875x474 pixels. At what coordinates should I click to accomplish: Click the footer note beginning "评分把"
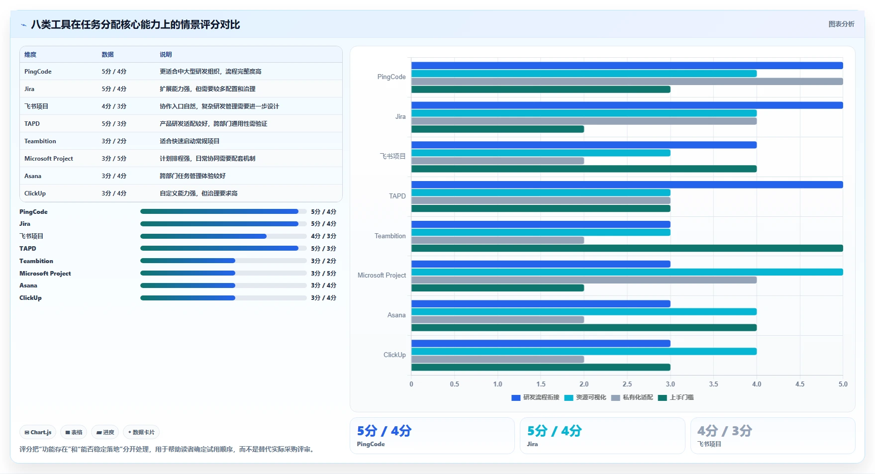pyautogui.click(x=168, y=450)
